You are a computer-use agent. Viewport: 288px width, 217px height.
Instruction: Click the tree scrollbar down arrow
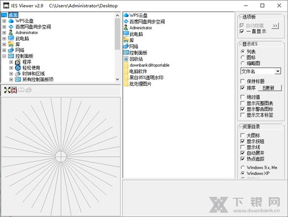click(x=118, y=79)
